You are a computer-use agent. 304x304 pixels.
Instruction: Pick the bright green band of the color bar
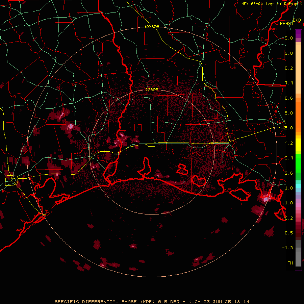point(298,163)
